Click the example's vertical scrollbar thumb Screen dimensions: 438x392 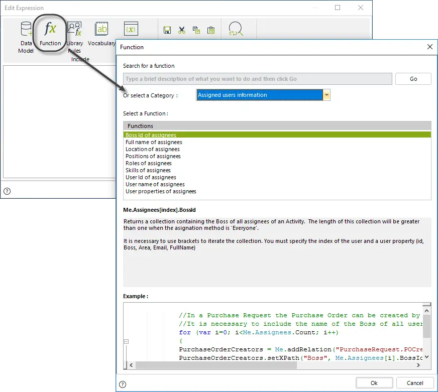[427, 326]
